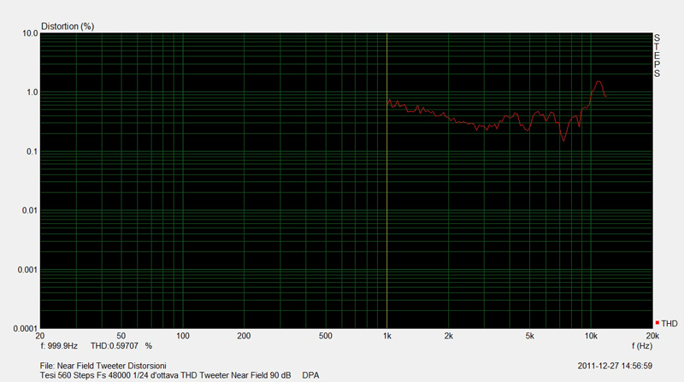The image size is (684, 382).
Task: Click the file name 'Near Field Tweeter Distorsioni'
Action: 111,366
